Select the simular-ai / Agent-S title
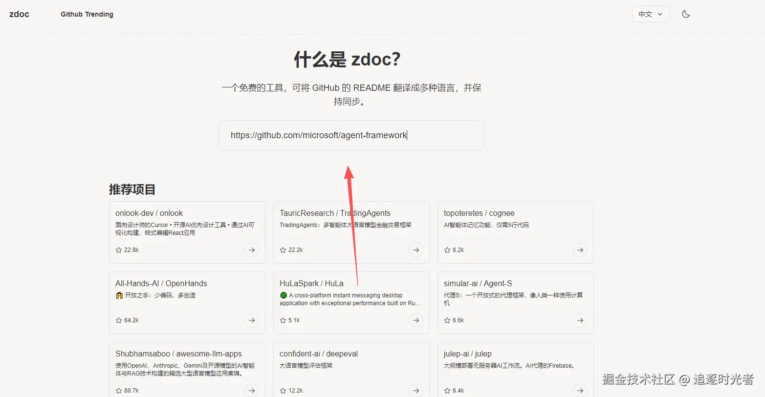Image resolution: width=765 pixels, height=397 pixels. 478,284
